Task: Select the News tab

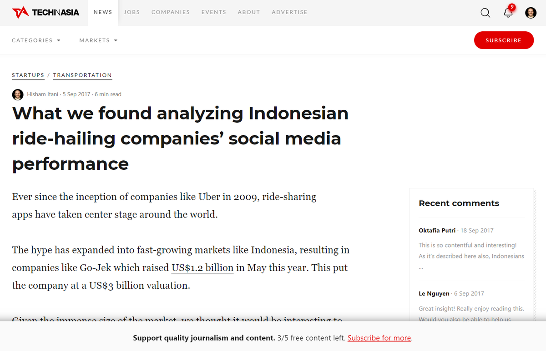Action: (103, 12)
